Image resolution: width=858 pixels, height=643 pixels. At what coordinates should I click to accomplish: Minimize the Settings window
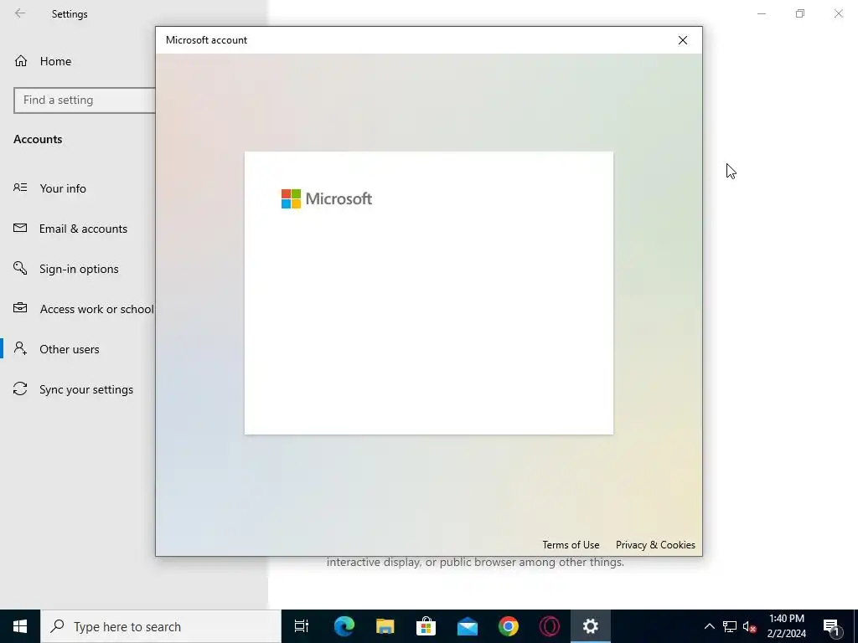click(x=761, y=13)
